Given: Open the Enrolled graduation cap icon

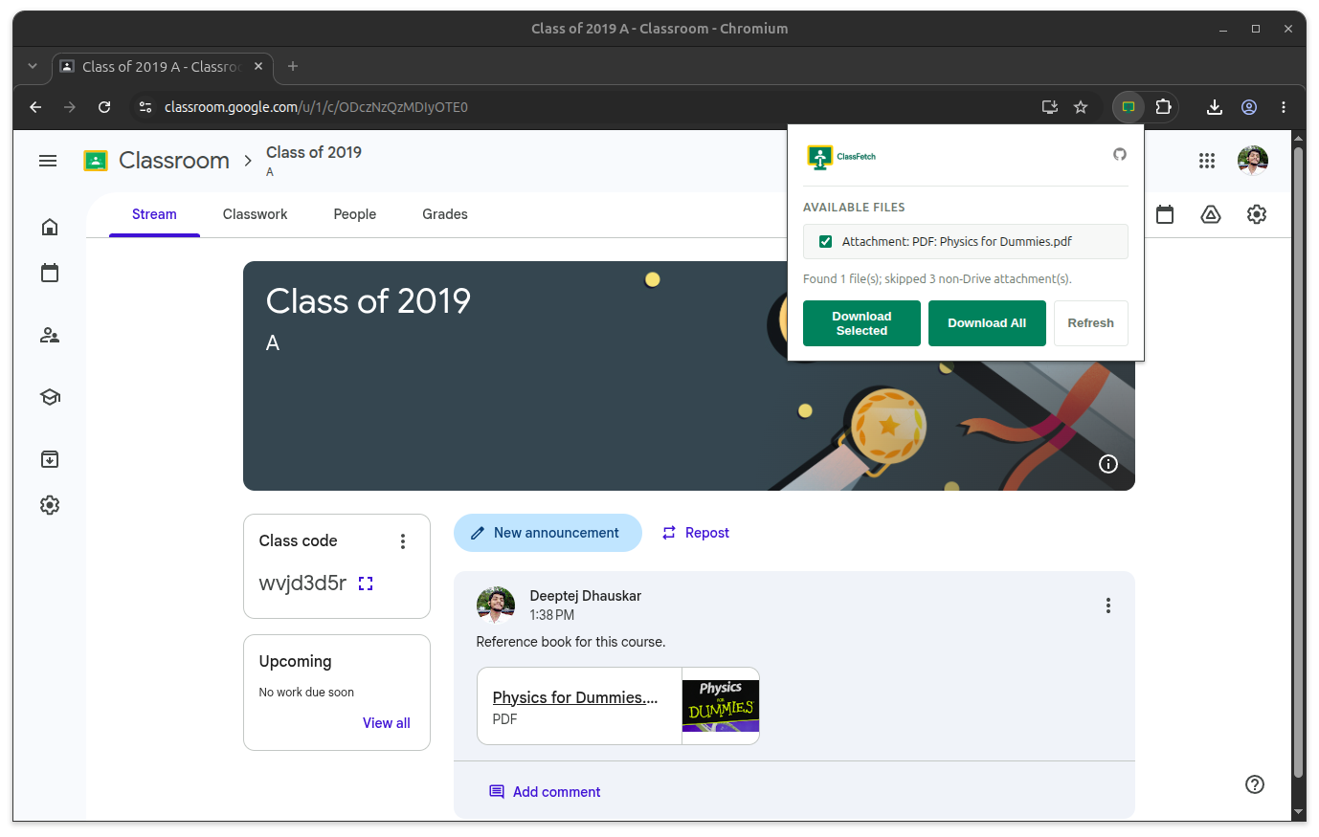Looking at the screenshot, I should 50,397.
